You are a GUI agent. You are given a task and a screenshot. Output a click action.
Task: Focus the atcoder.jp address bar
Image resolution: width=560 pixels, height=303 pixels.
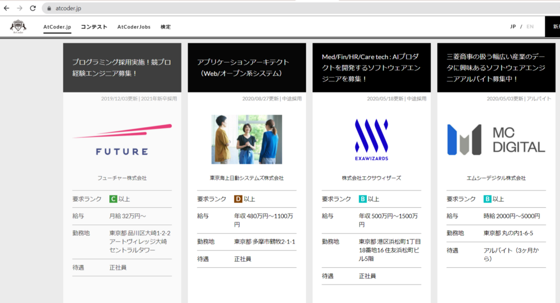[300, 8]
